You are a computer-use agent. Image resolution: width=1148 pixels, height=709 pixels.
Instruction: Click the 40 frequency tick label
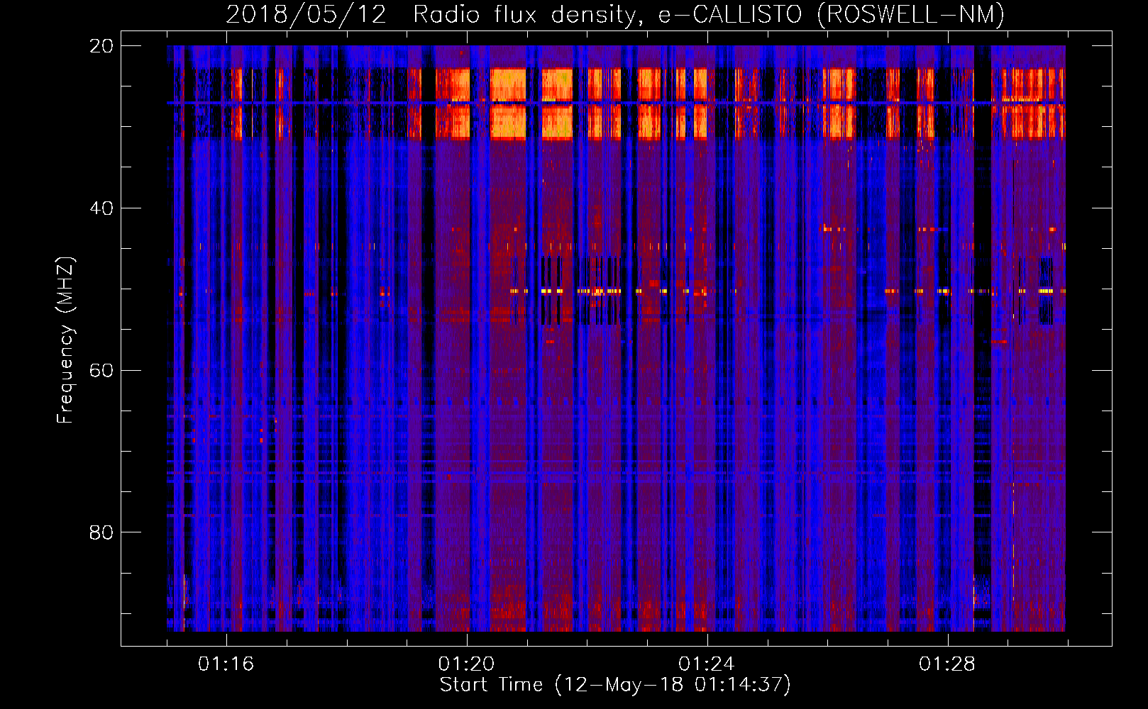pyautogui.click(x=101, y=208)
